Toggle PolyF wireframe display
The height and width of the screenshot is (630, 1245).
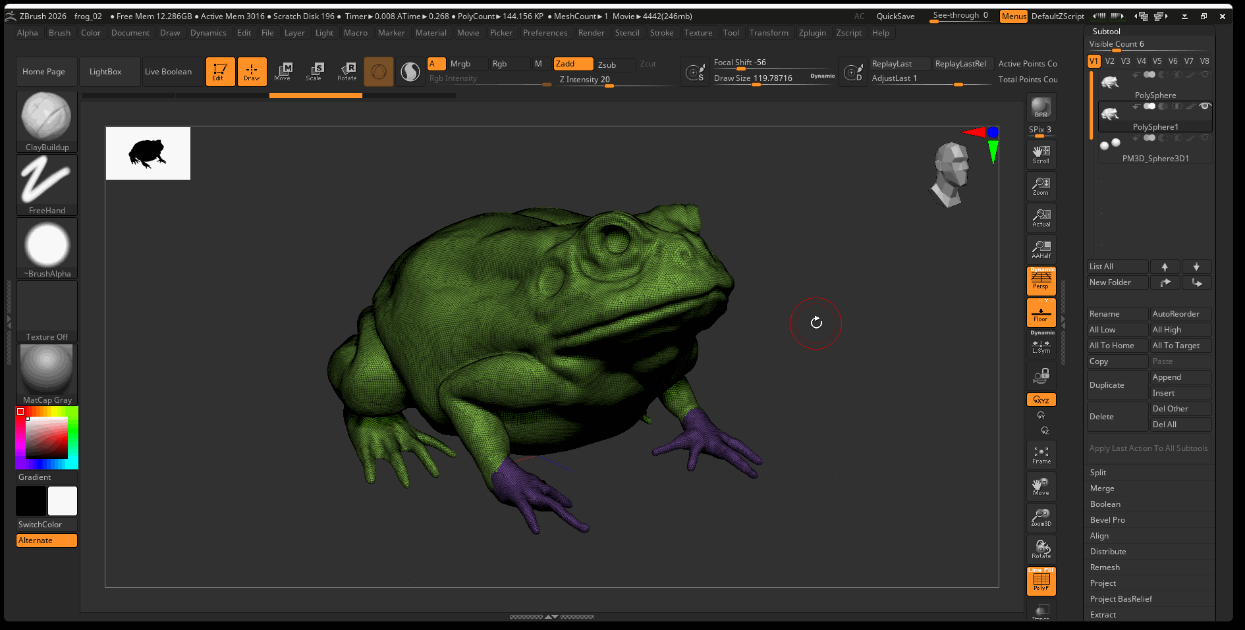(x=1041, y=581)
